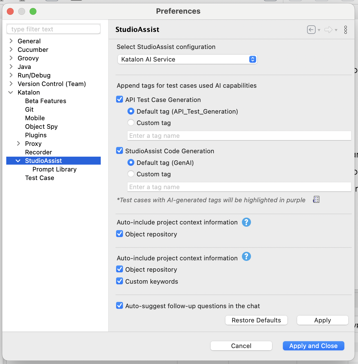
Task: Select the Cucumber preferences label
Action: coord(33,50)
